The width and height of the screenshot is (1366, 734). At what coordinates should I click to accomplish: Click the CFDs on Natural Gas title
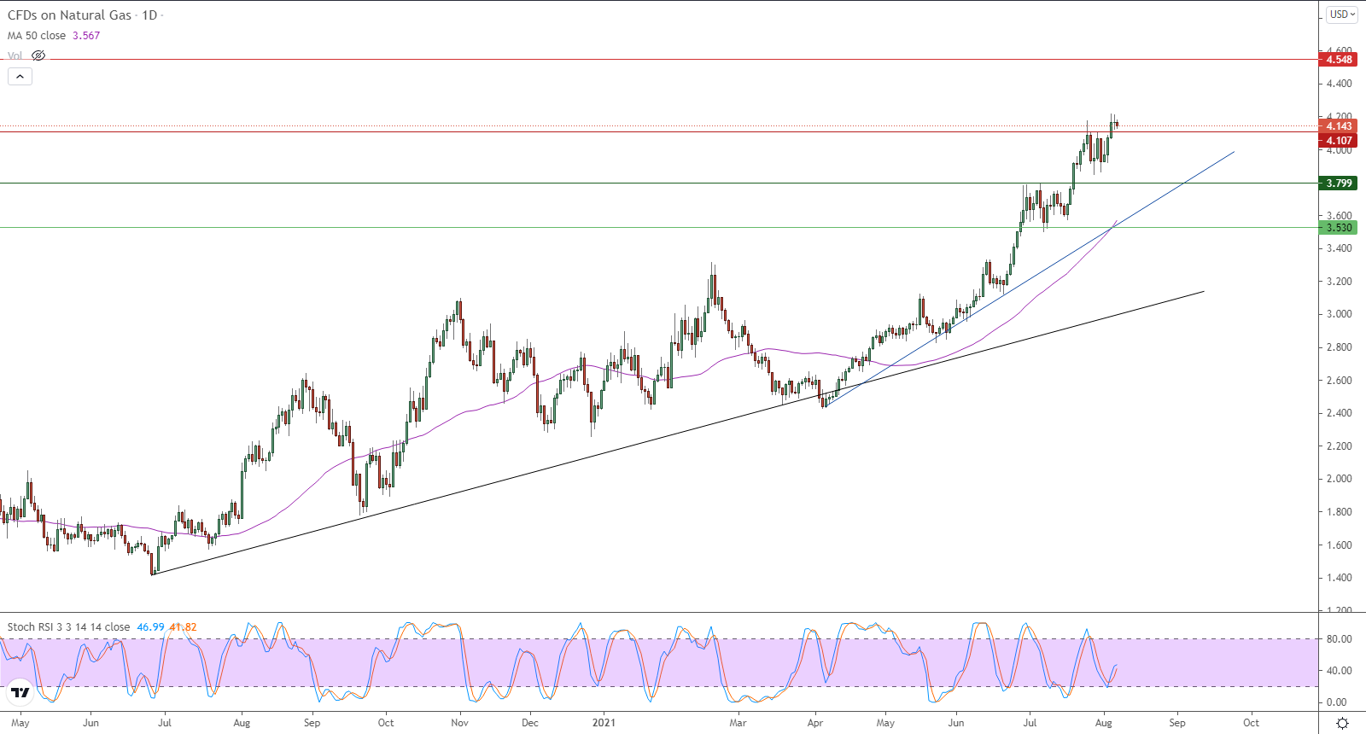click(70, 15)
